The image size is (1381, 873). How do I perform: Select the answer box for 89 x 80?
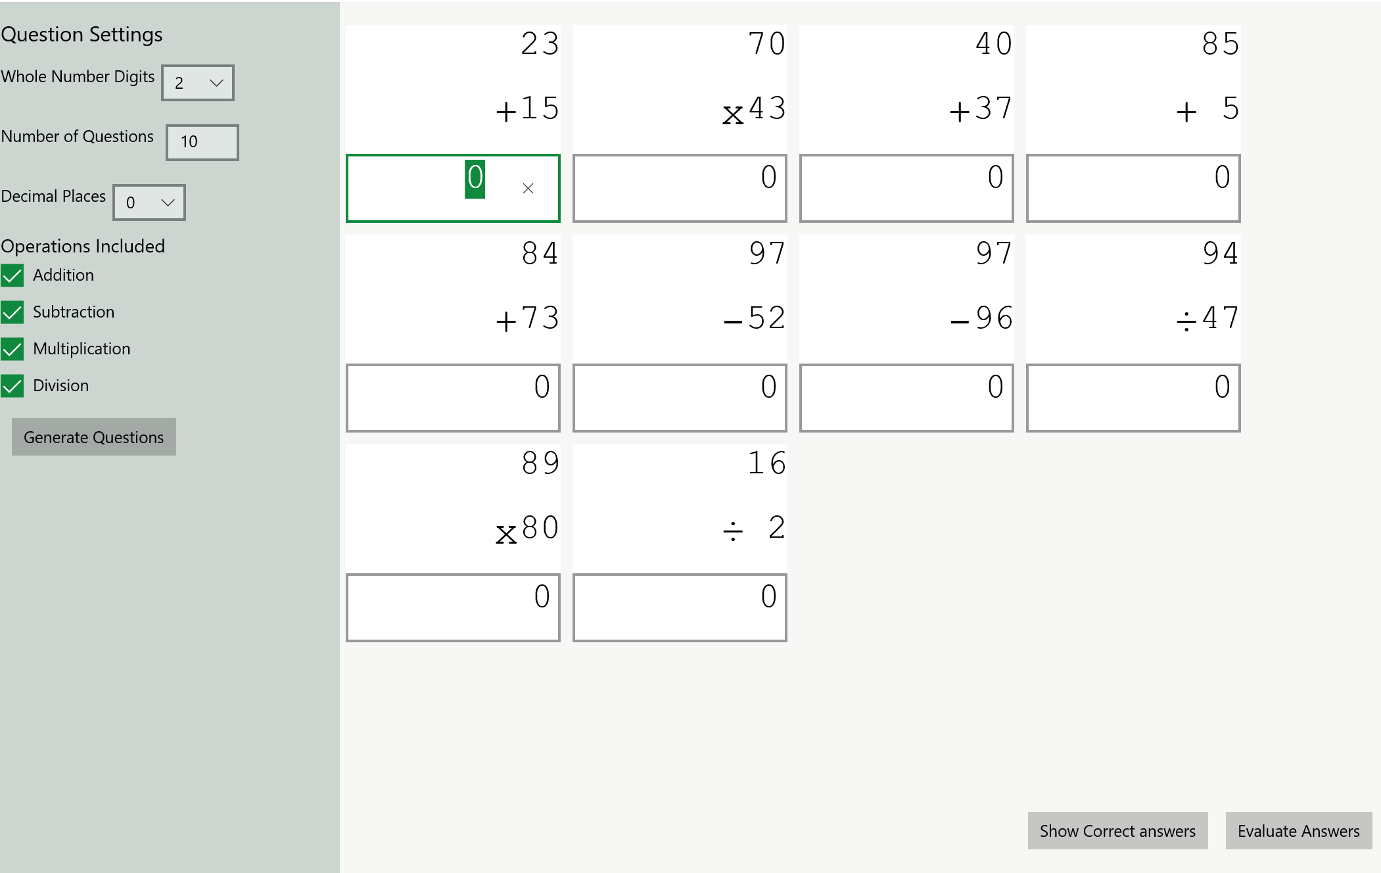pos(453,608)
